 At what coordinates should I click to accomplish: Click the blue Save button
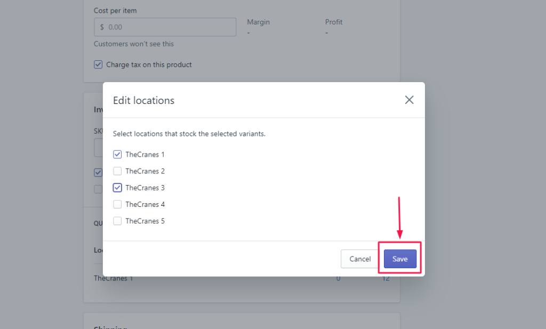[x=400, y=259]
